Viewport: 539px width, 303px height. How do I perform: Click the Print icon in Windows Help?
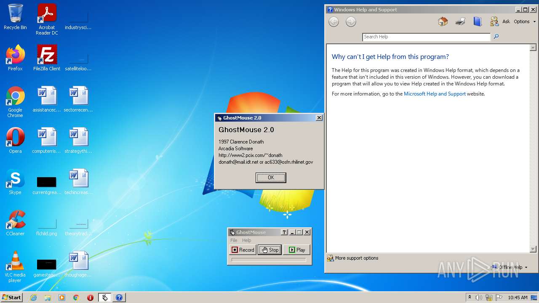point(460,21)
